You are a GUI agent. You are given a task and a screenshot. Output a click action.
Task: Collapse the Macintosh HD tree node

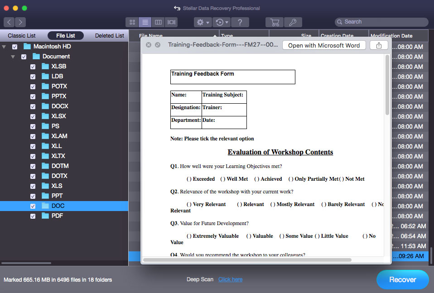click(4, 47)
